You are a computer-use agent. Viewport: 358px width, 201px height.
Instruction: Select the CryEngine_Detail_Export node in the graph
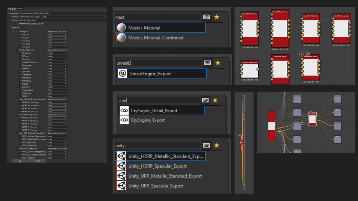pos(250,69)
